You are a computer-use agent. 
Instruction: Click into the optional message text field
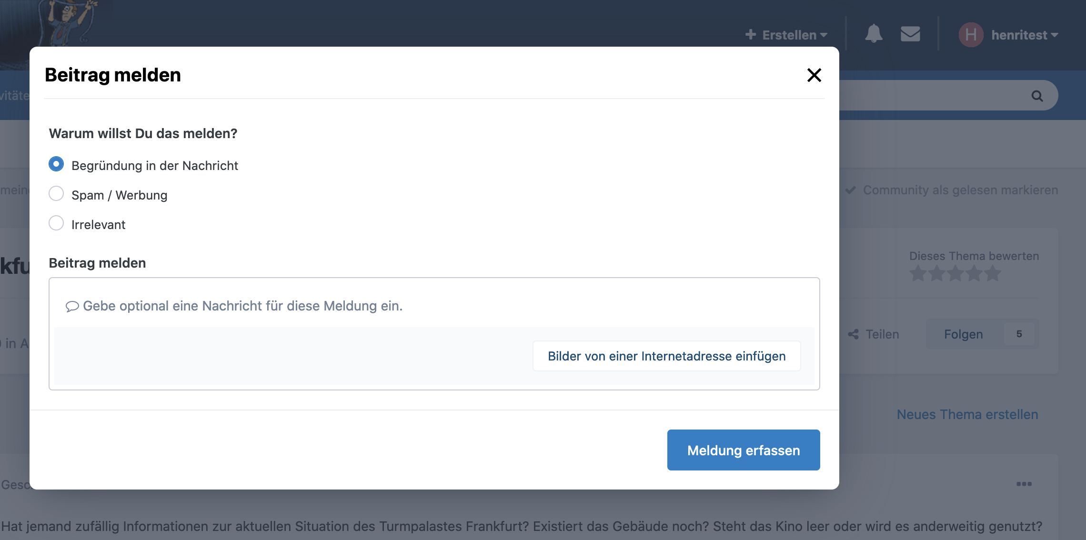433,306
